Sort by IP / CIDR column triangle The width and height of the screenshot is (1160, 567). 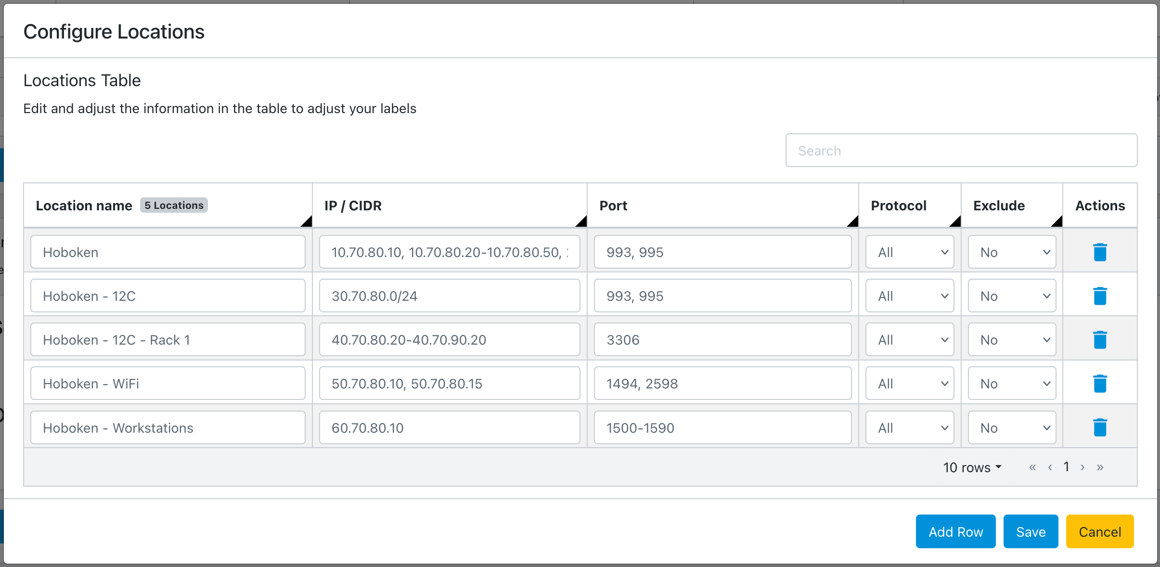pyautogui.click(x=582, y=222)
